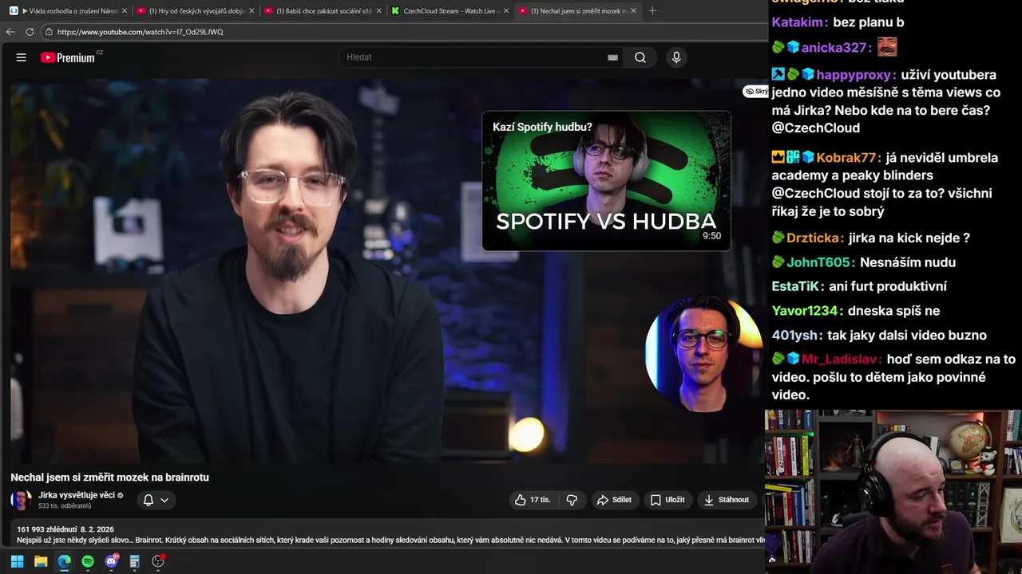Switch to 'Vláda rozhodla o zrušení' tab
This screenshot has height=574, width=1022.
tap(68, 11)
